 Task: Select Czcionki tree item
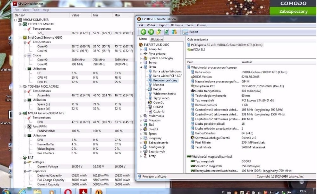(x=159, y=111)
